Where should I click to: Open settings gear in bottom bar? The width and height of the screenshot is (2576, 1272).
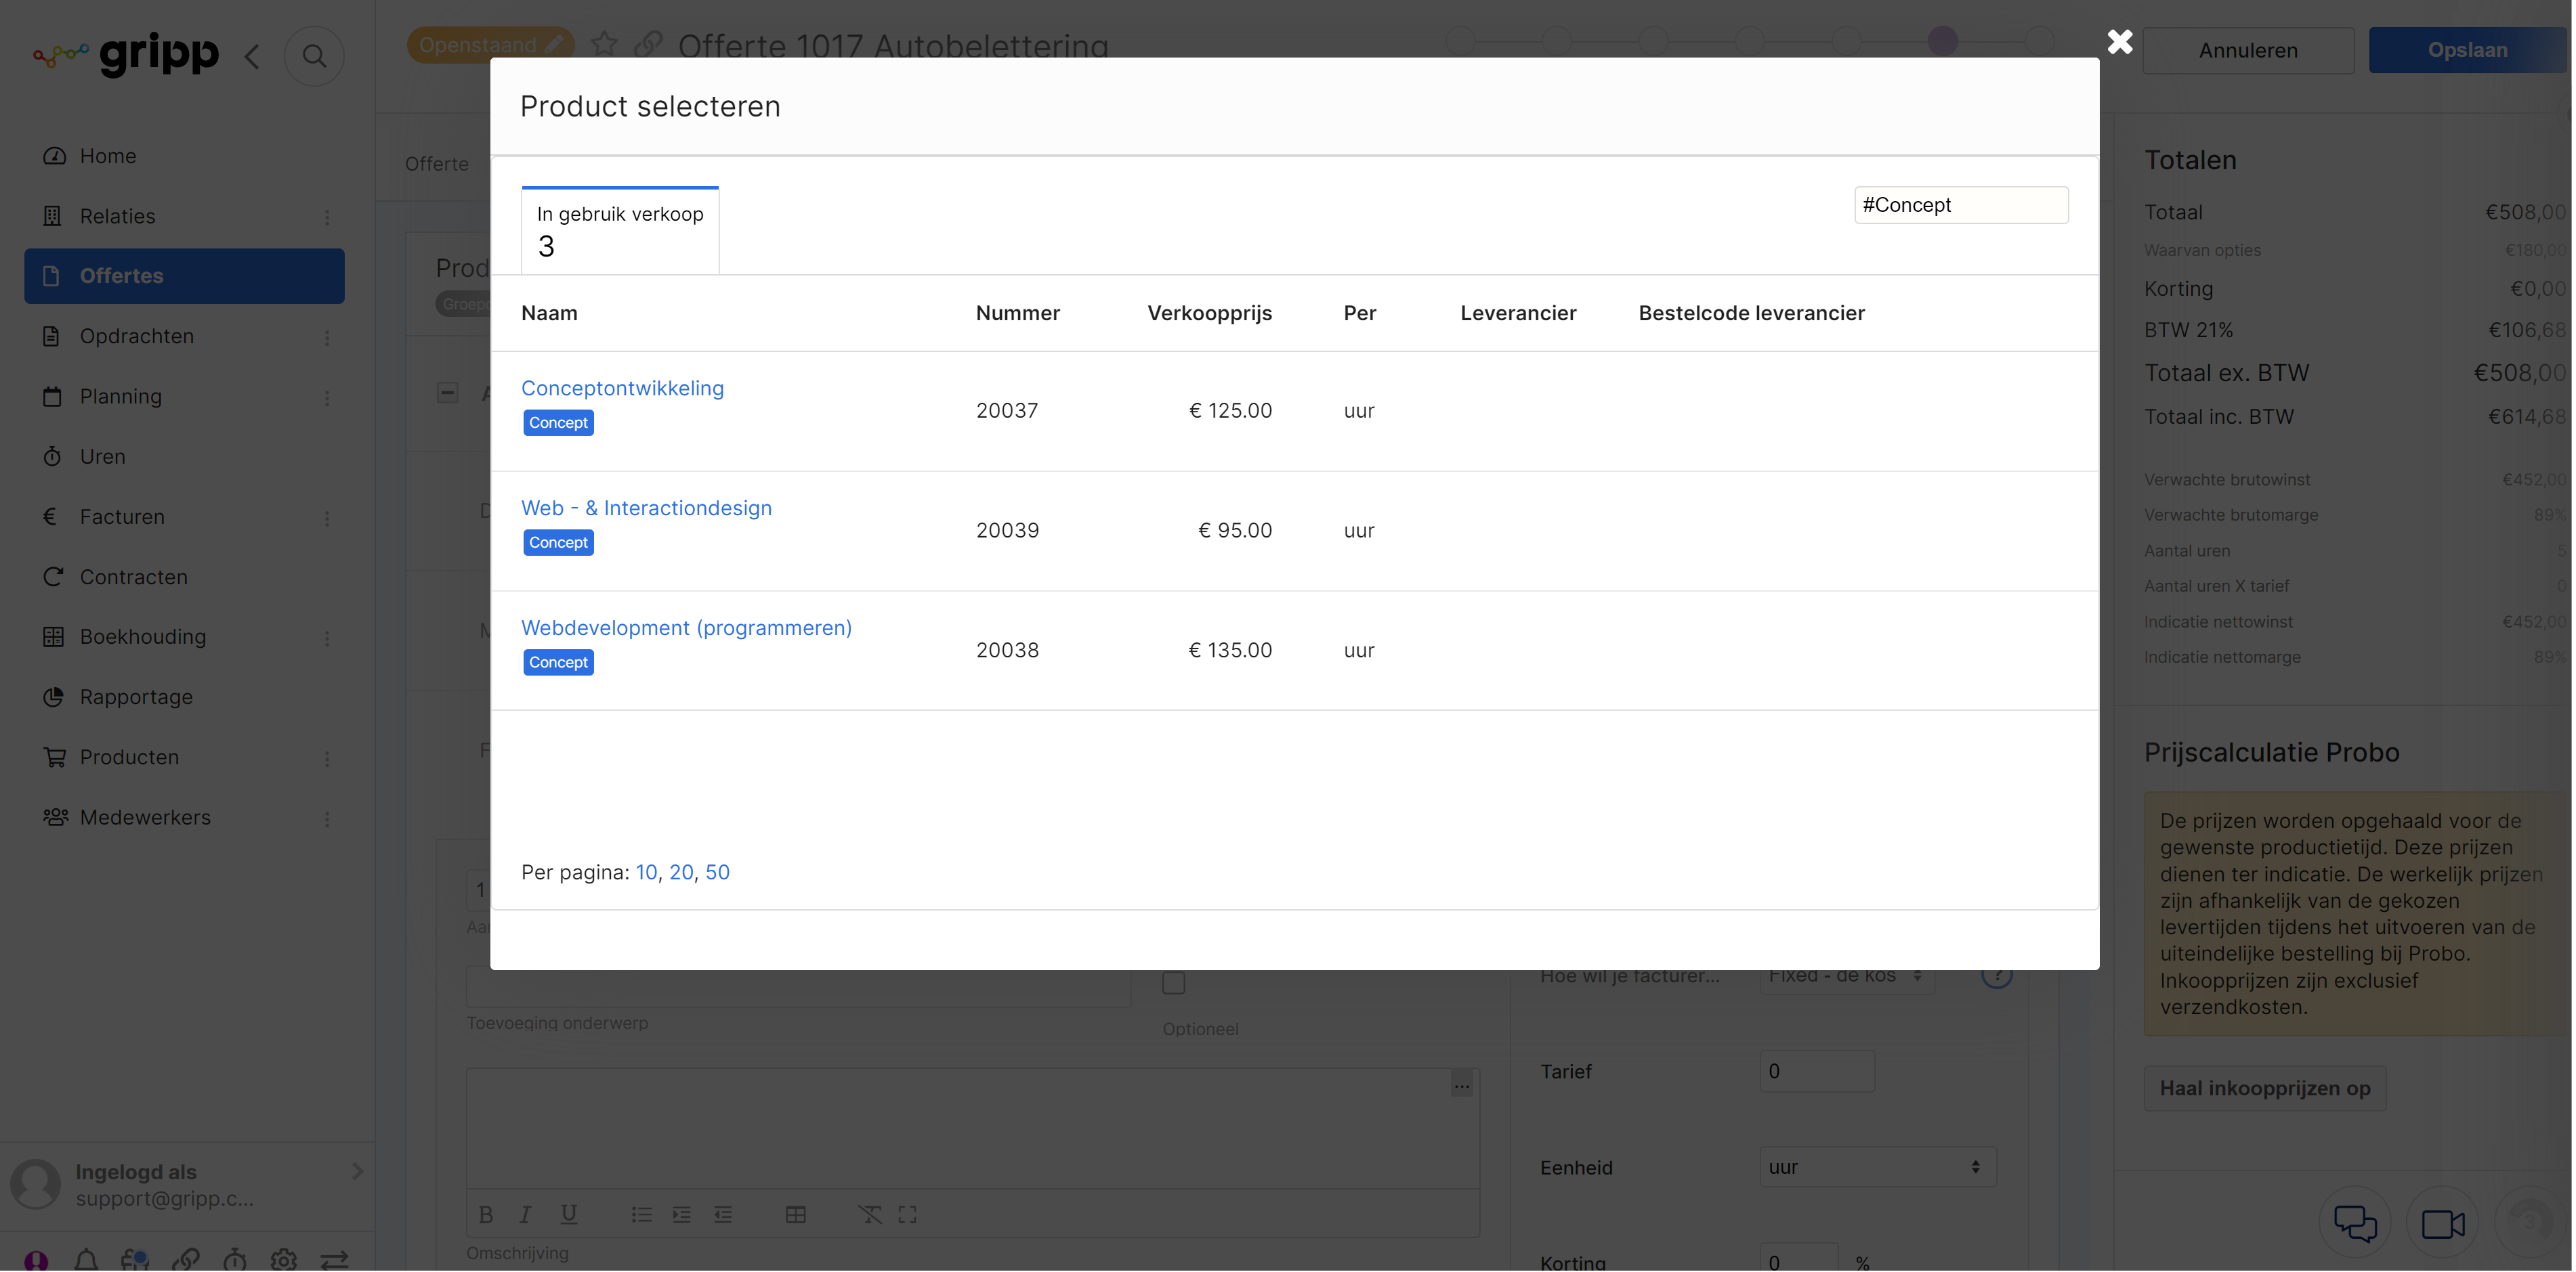[284, 1260]
